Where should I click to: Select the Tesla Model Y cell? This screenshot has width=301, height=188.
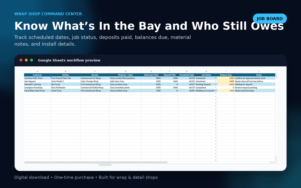click(66, 81)
